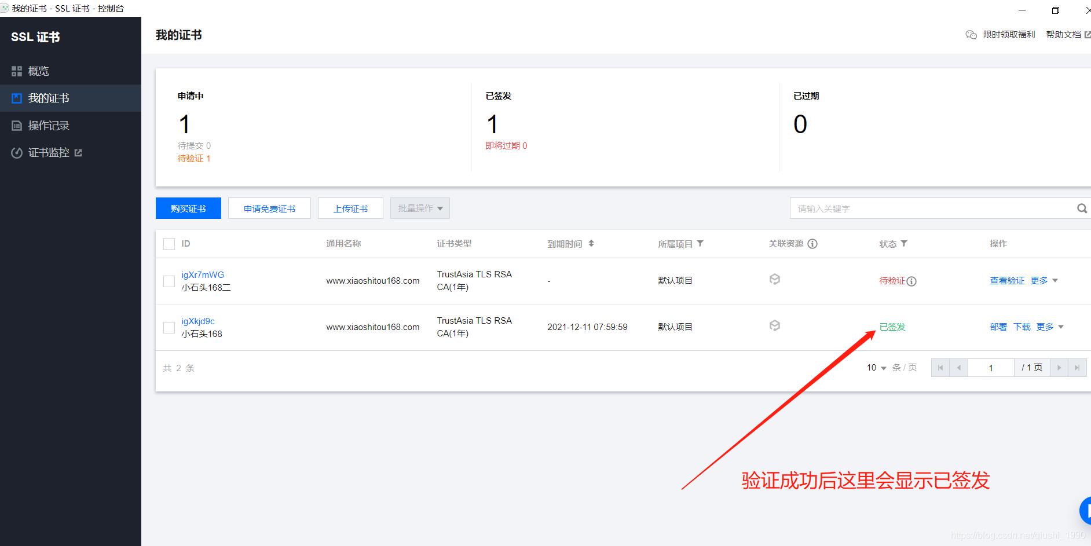Open 帮助文档 link
Screen dimensions: 1091x546
tap(1063, 35)
